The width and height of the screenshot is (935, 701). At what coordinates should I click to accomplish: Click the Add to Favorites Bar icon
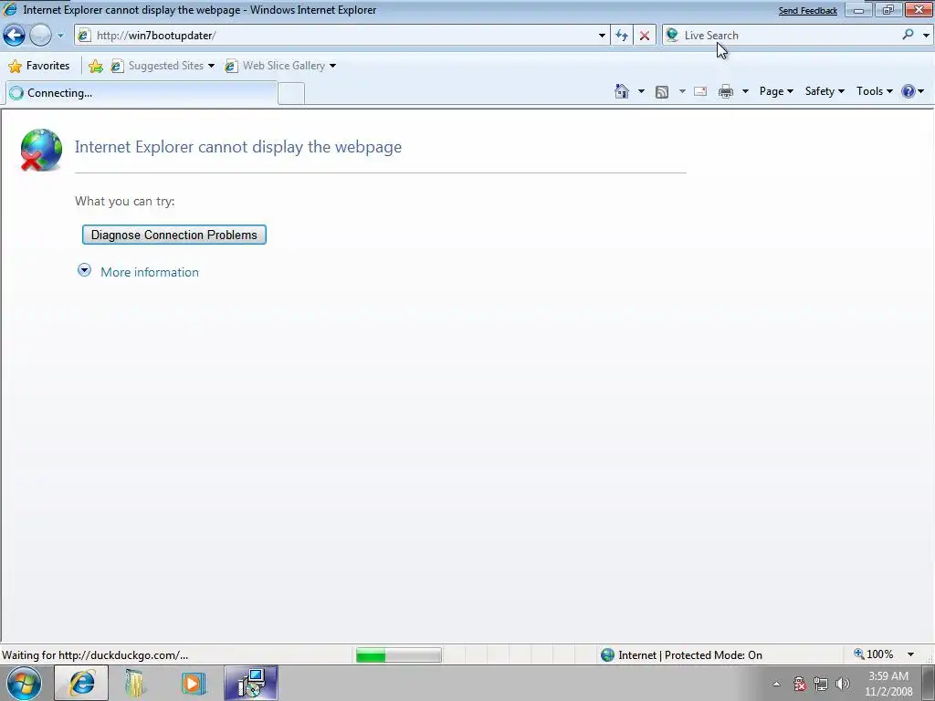click(95, 66)
